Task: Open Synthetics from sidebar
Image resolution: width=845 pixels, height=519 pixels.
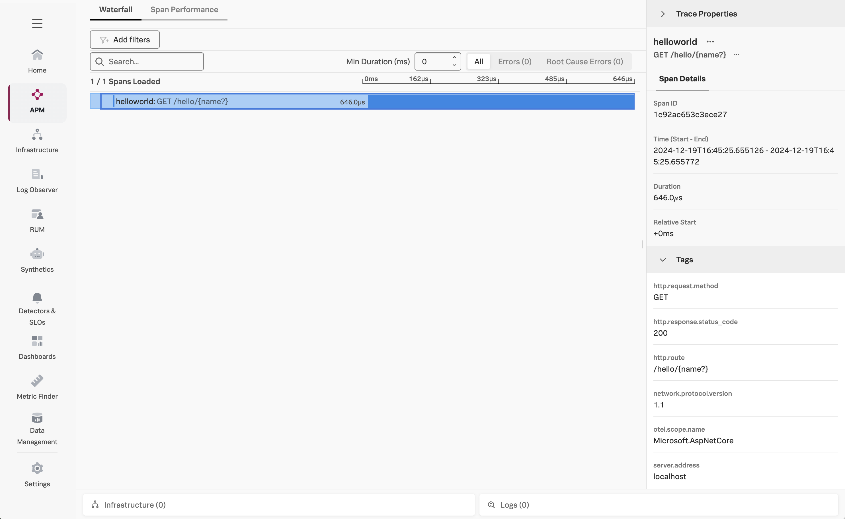Action: 37,260
